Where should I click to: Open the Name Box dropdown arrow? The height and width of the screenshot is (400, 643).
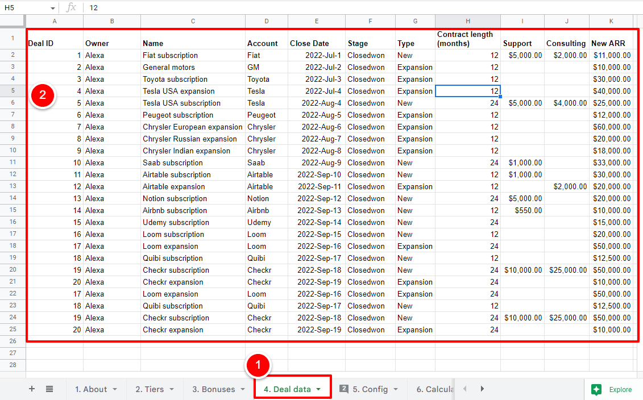point(53,8)
